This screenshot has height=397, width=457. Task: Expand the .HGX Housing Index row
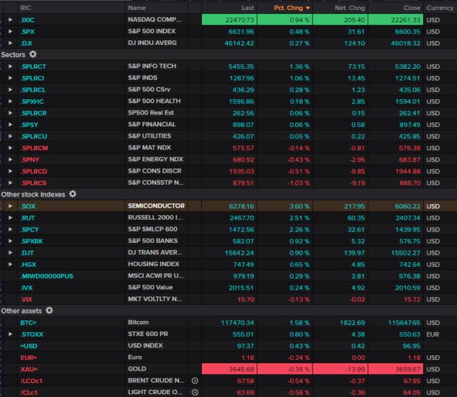(x=10, y=265)
